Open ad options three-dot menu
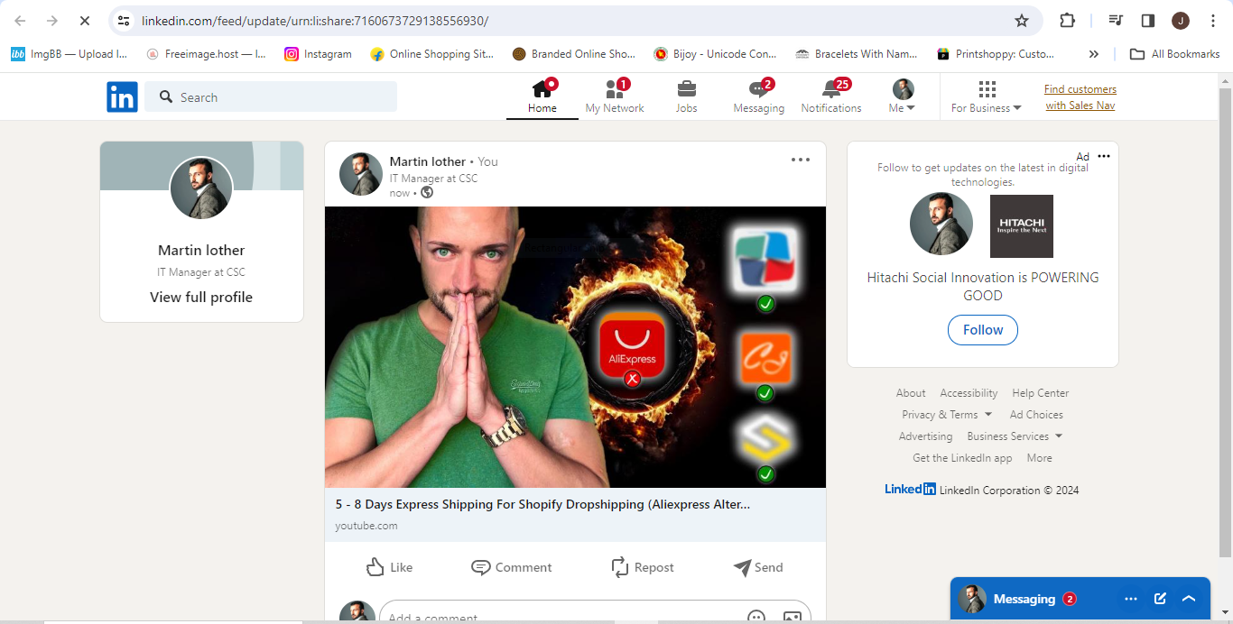 point(1104,157)
